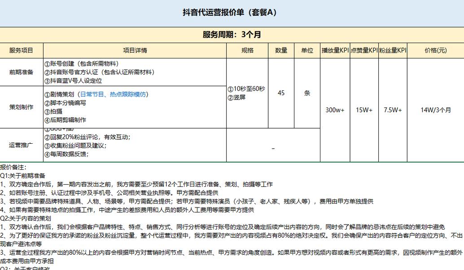This screenshot has height=270, width=464.
Task: Click the 数量 column header
Action: 281,50
